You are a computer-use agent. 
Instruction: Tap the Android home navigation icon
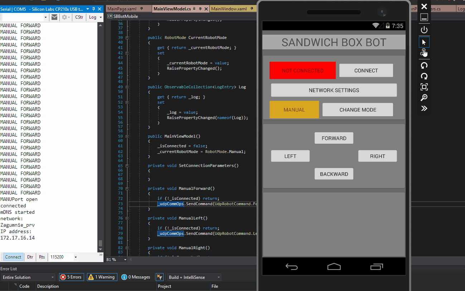pos(334,266)
